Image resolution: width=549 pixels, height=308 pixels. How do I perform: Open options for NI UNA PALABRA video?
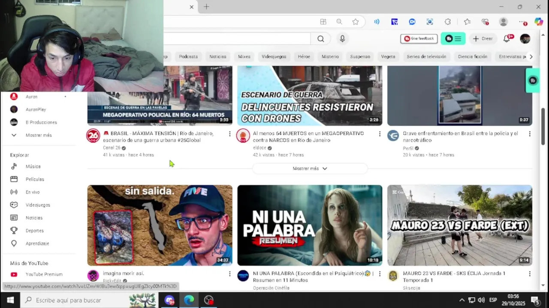[380, 274]
